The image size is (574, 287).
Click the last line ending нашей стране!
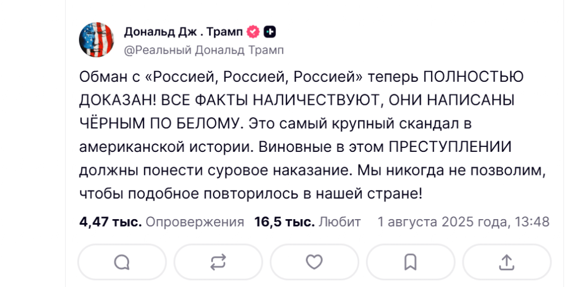point(251,195)
